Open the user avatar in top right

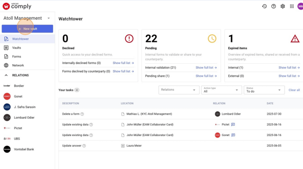point(300,6)
